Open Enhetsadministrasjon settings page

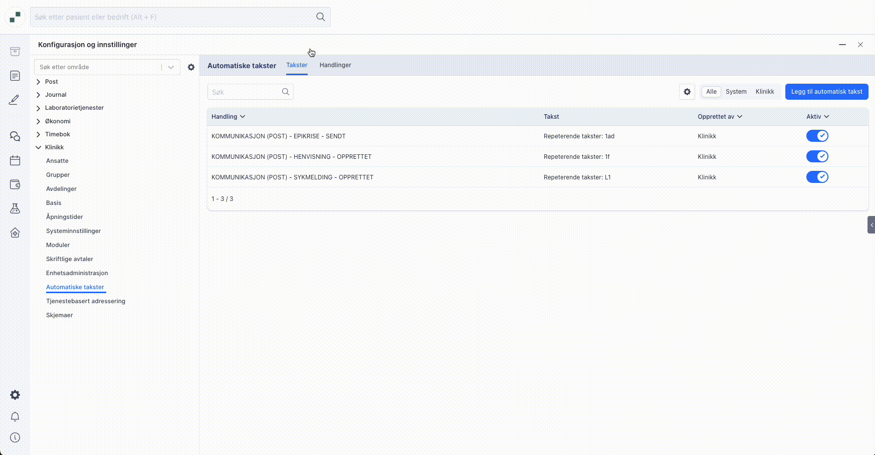coord(77,273)
